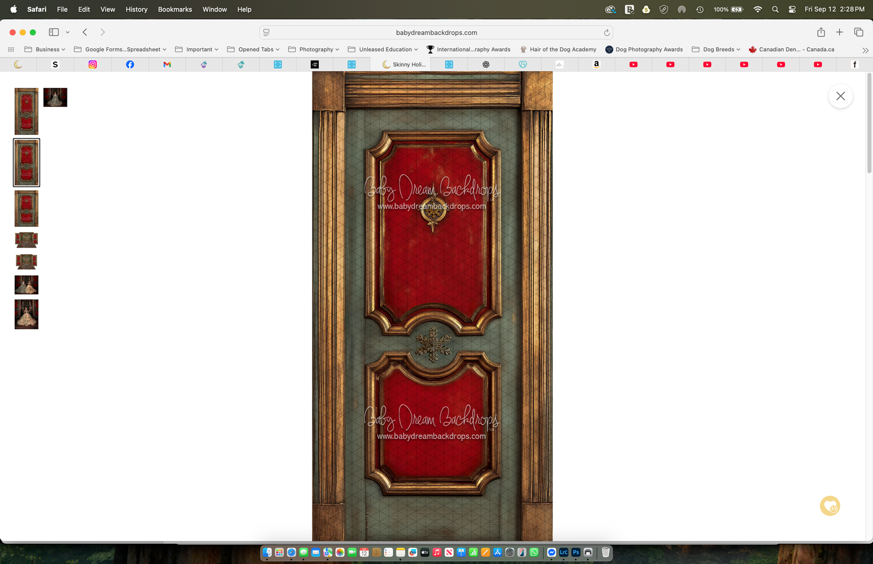
Task: Open a new tab with plus icon
Action: pos(839,33)
